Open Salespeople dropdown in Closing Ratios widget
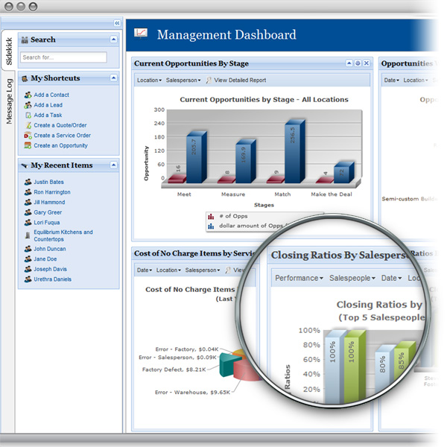The height and width of the screenshot is (447, 447). 352,278
